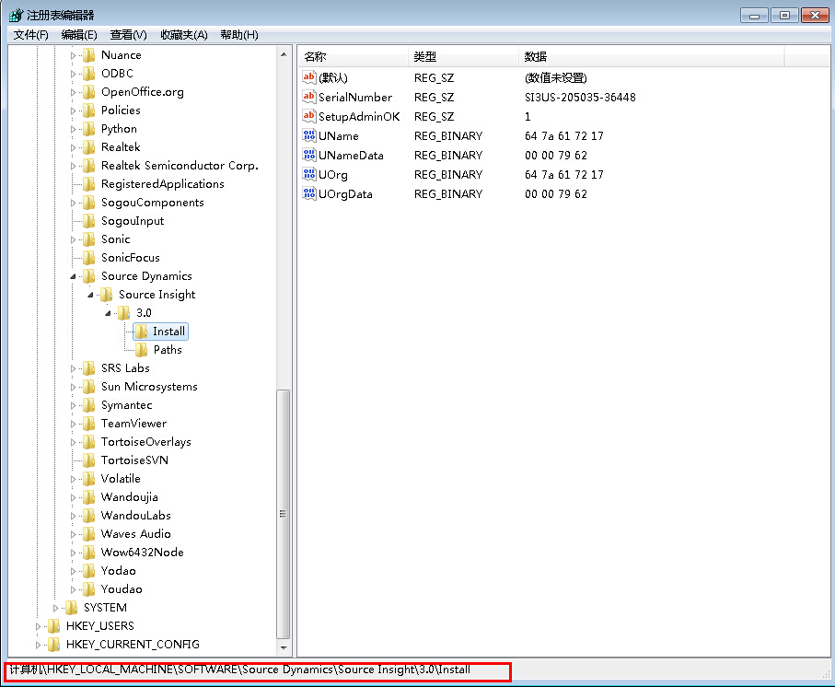
Task: Select the WandouLabs key
Action: pyautogui.click(x=136, y=516)
